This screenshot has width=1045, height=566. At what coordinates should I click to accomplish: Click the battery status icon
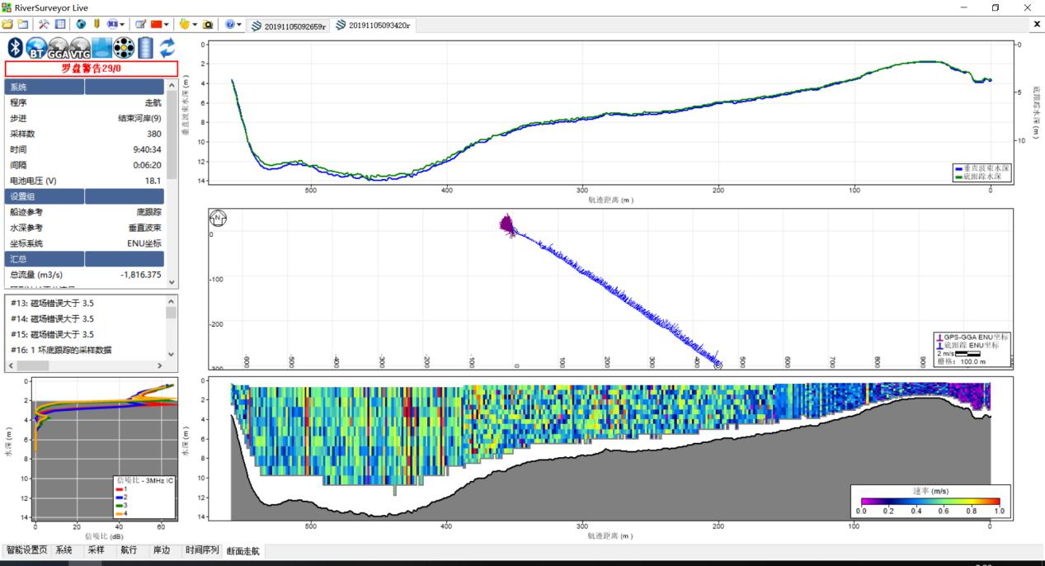146,48
